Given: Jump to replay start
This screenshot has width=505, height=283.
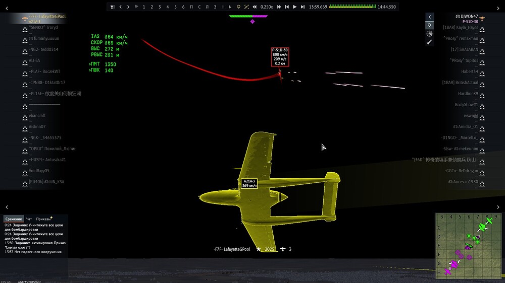Looking at the screenshot, I should click(287, 7).
